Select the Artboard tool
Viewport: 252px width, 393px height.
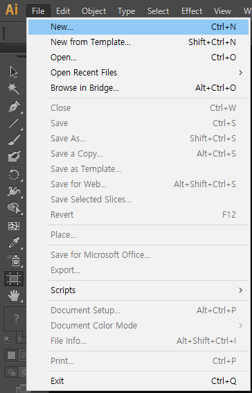click(x=14, y=279)
